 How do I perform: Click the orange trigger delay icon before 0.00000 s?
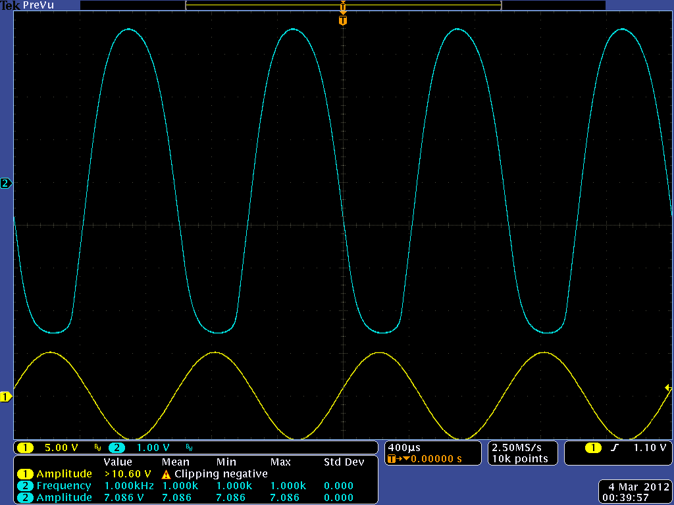[x=398, y=459]
